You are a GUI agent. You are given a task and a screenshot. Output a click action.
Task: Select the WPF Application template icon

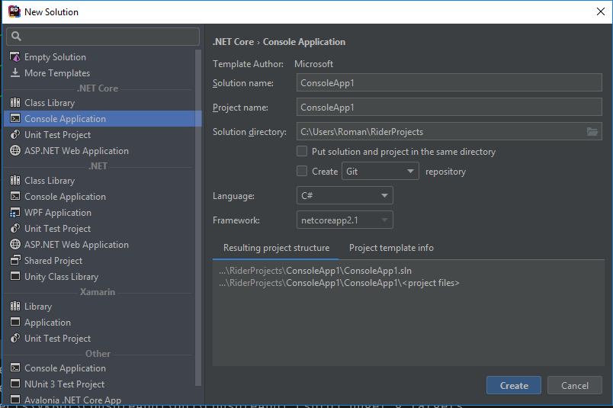pos(15,213)
